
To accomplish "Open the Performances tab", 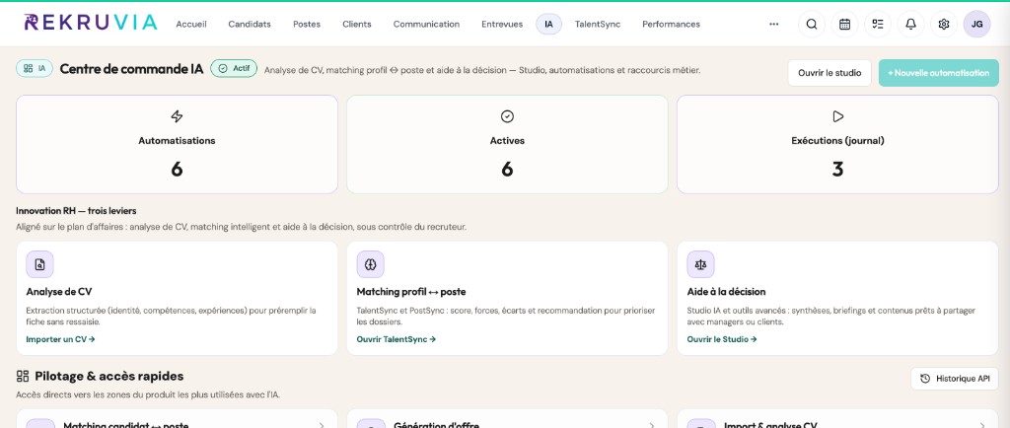I will pyautogui.click(x=671, y=25).
